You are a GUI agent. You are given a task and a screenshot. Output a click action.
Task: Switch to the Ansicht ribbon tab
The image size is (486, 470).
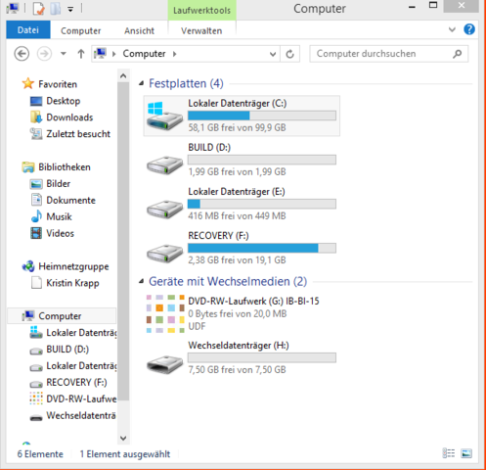[139, 30]
